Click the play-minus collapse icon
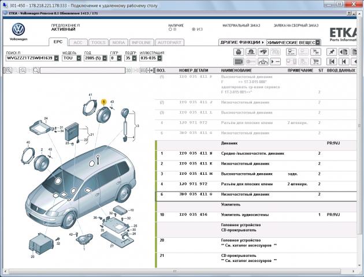This screenshot has width=364, height=277. pos(276,62)
